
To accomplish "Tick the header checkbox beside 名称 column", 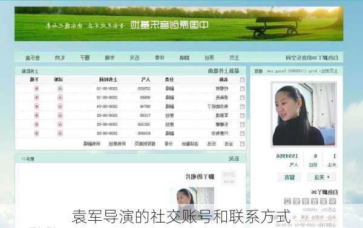I will coord(242,80).
